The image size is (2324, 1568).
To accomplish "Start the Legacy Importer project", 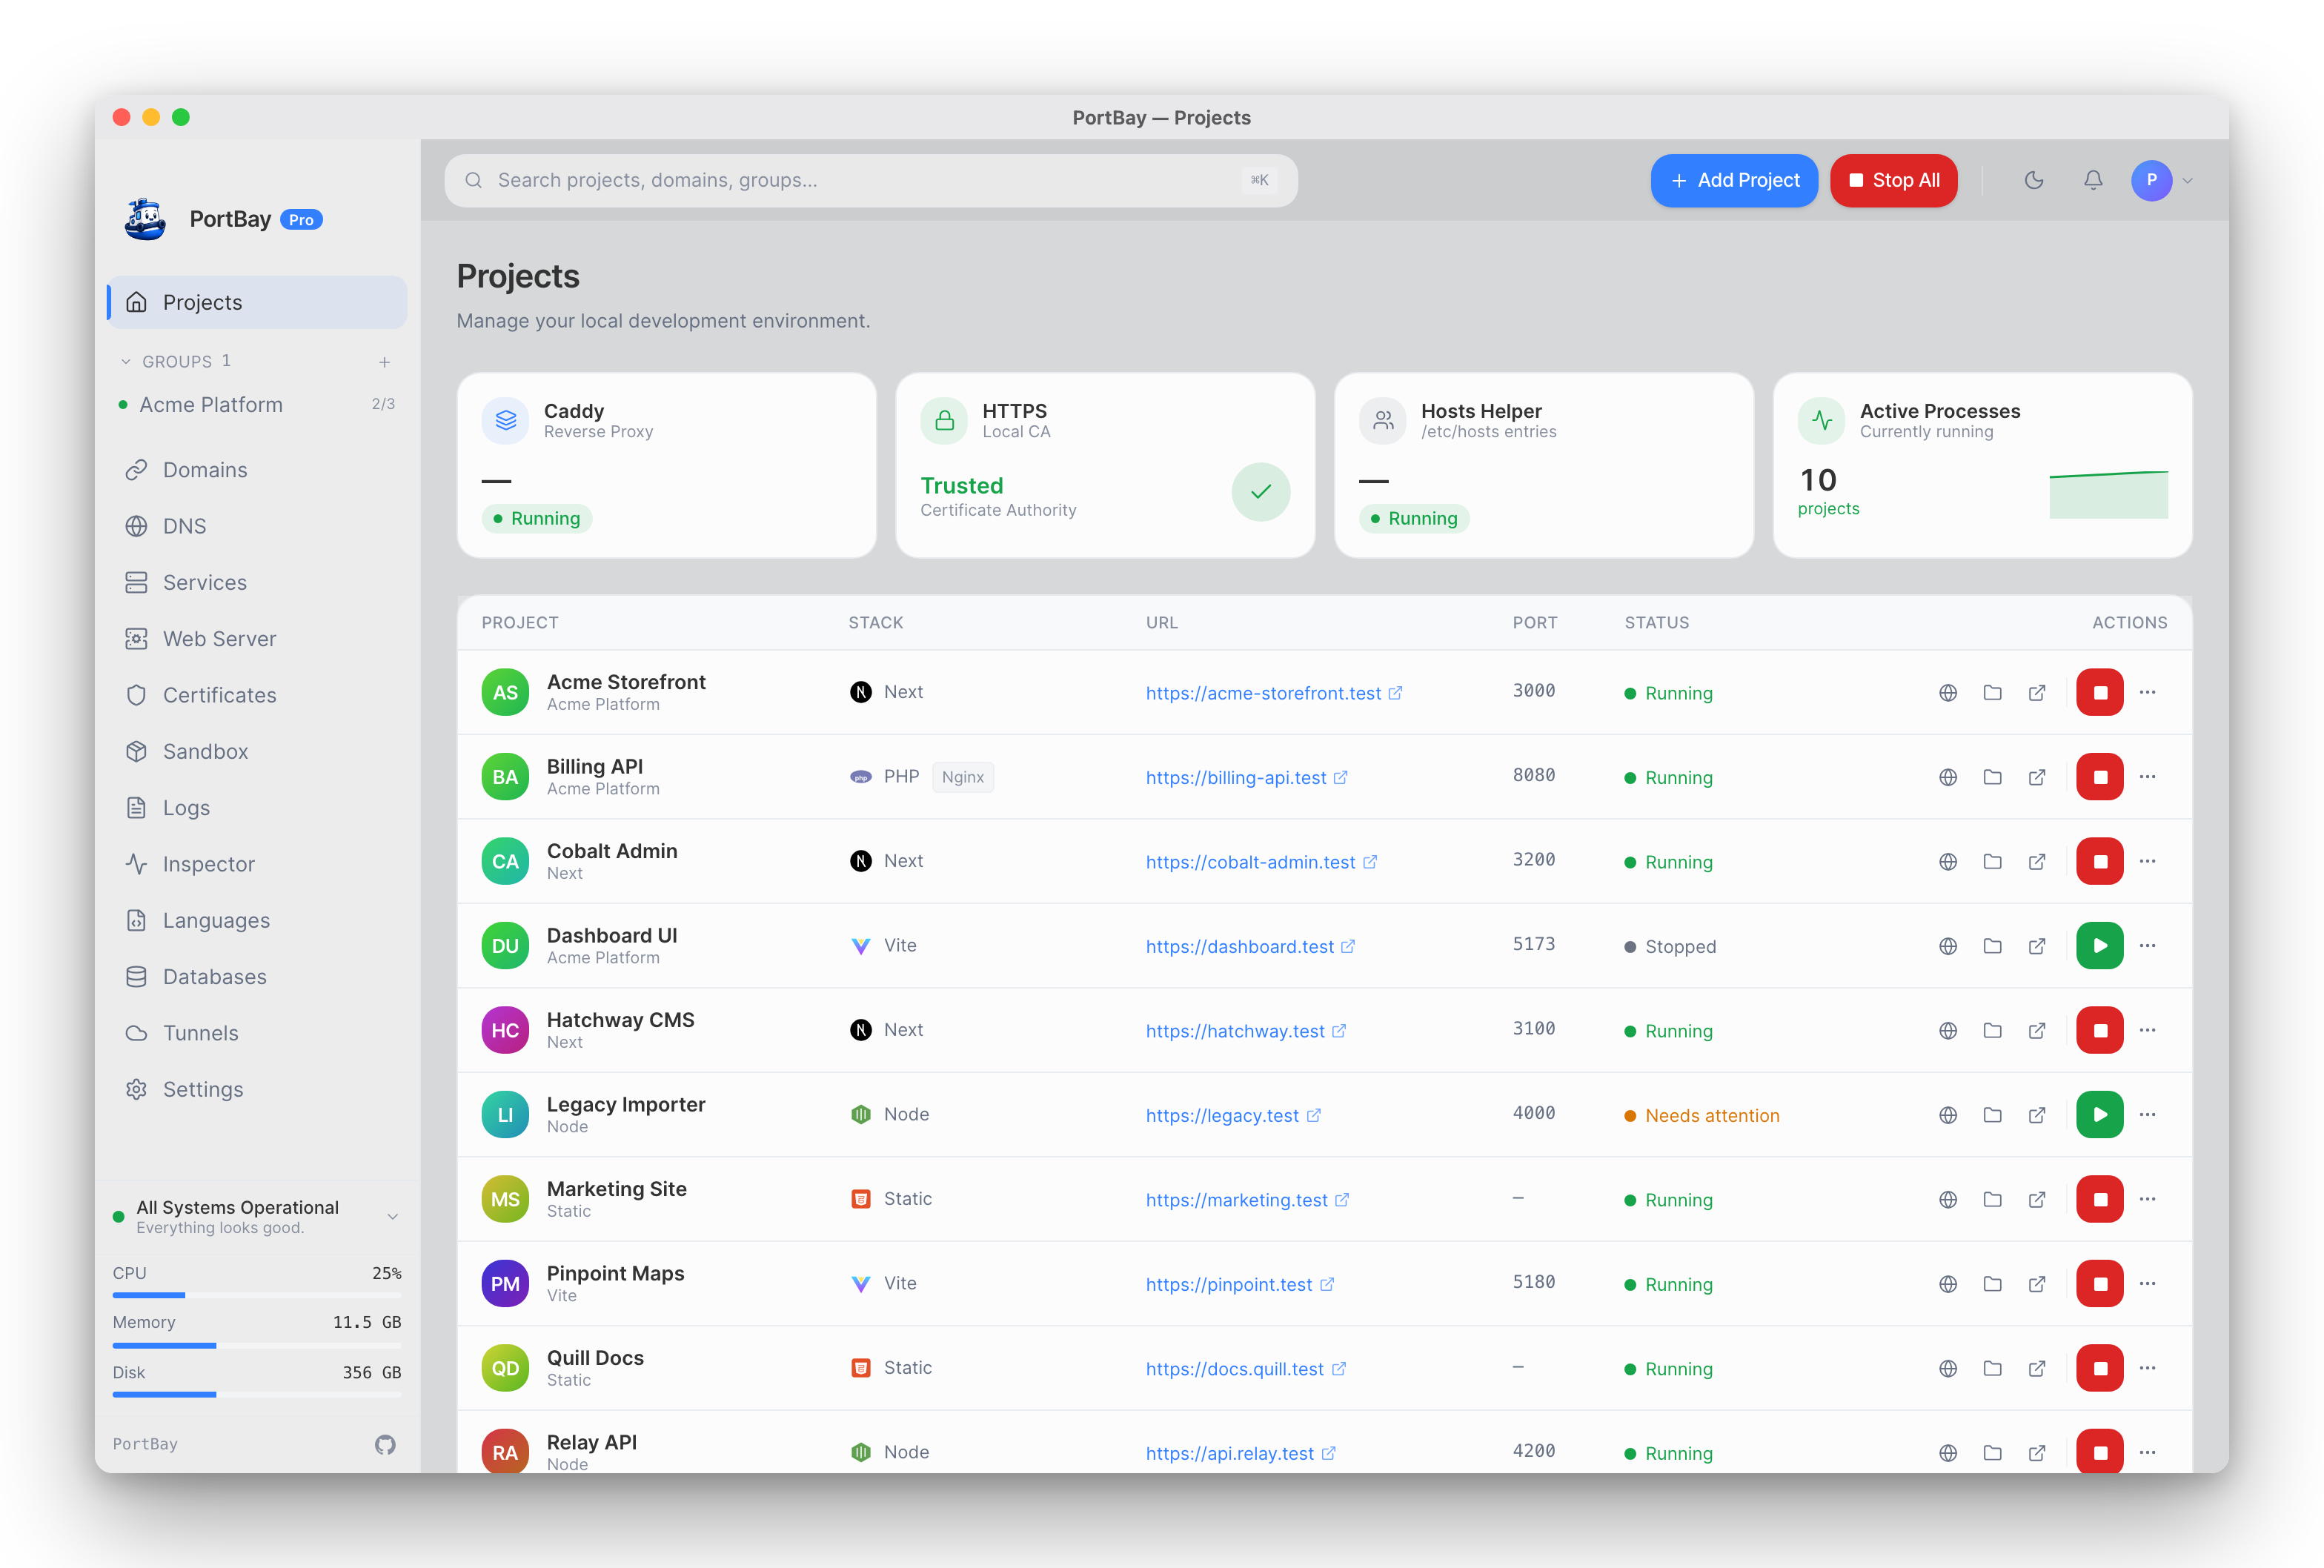I will (x=2100, y=1115).
